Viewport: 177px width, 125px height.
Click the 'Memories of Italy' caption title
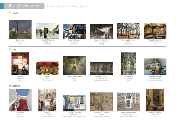(x=155, y=76)
